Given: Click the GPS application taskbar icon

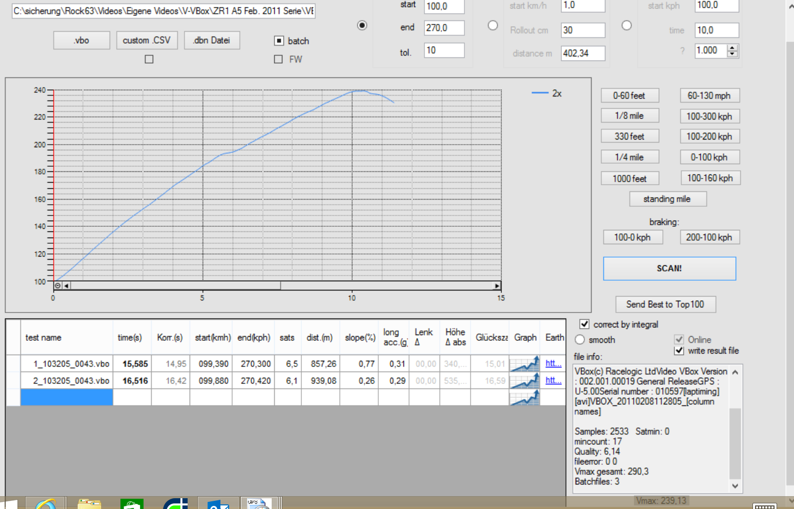Looking at the screenshot, I should (259, 503).
